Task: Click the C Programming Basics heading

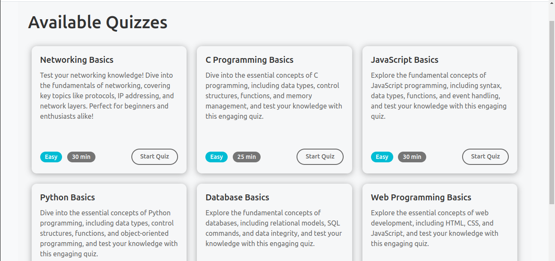Action: click(x=249, y=60)
